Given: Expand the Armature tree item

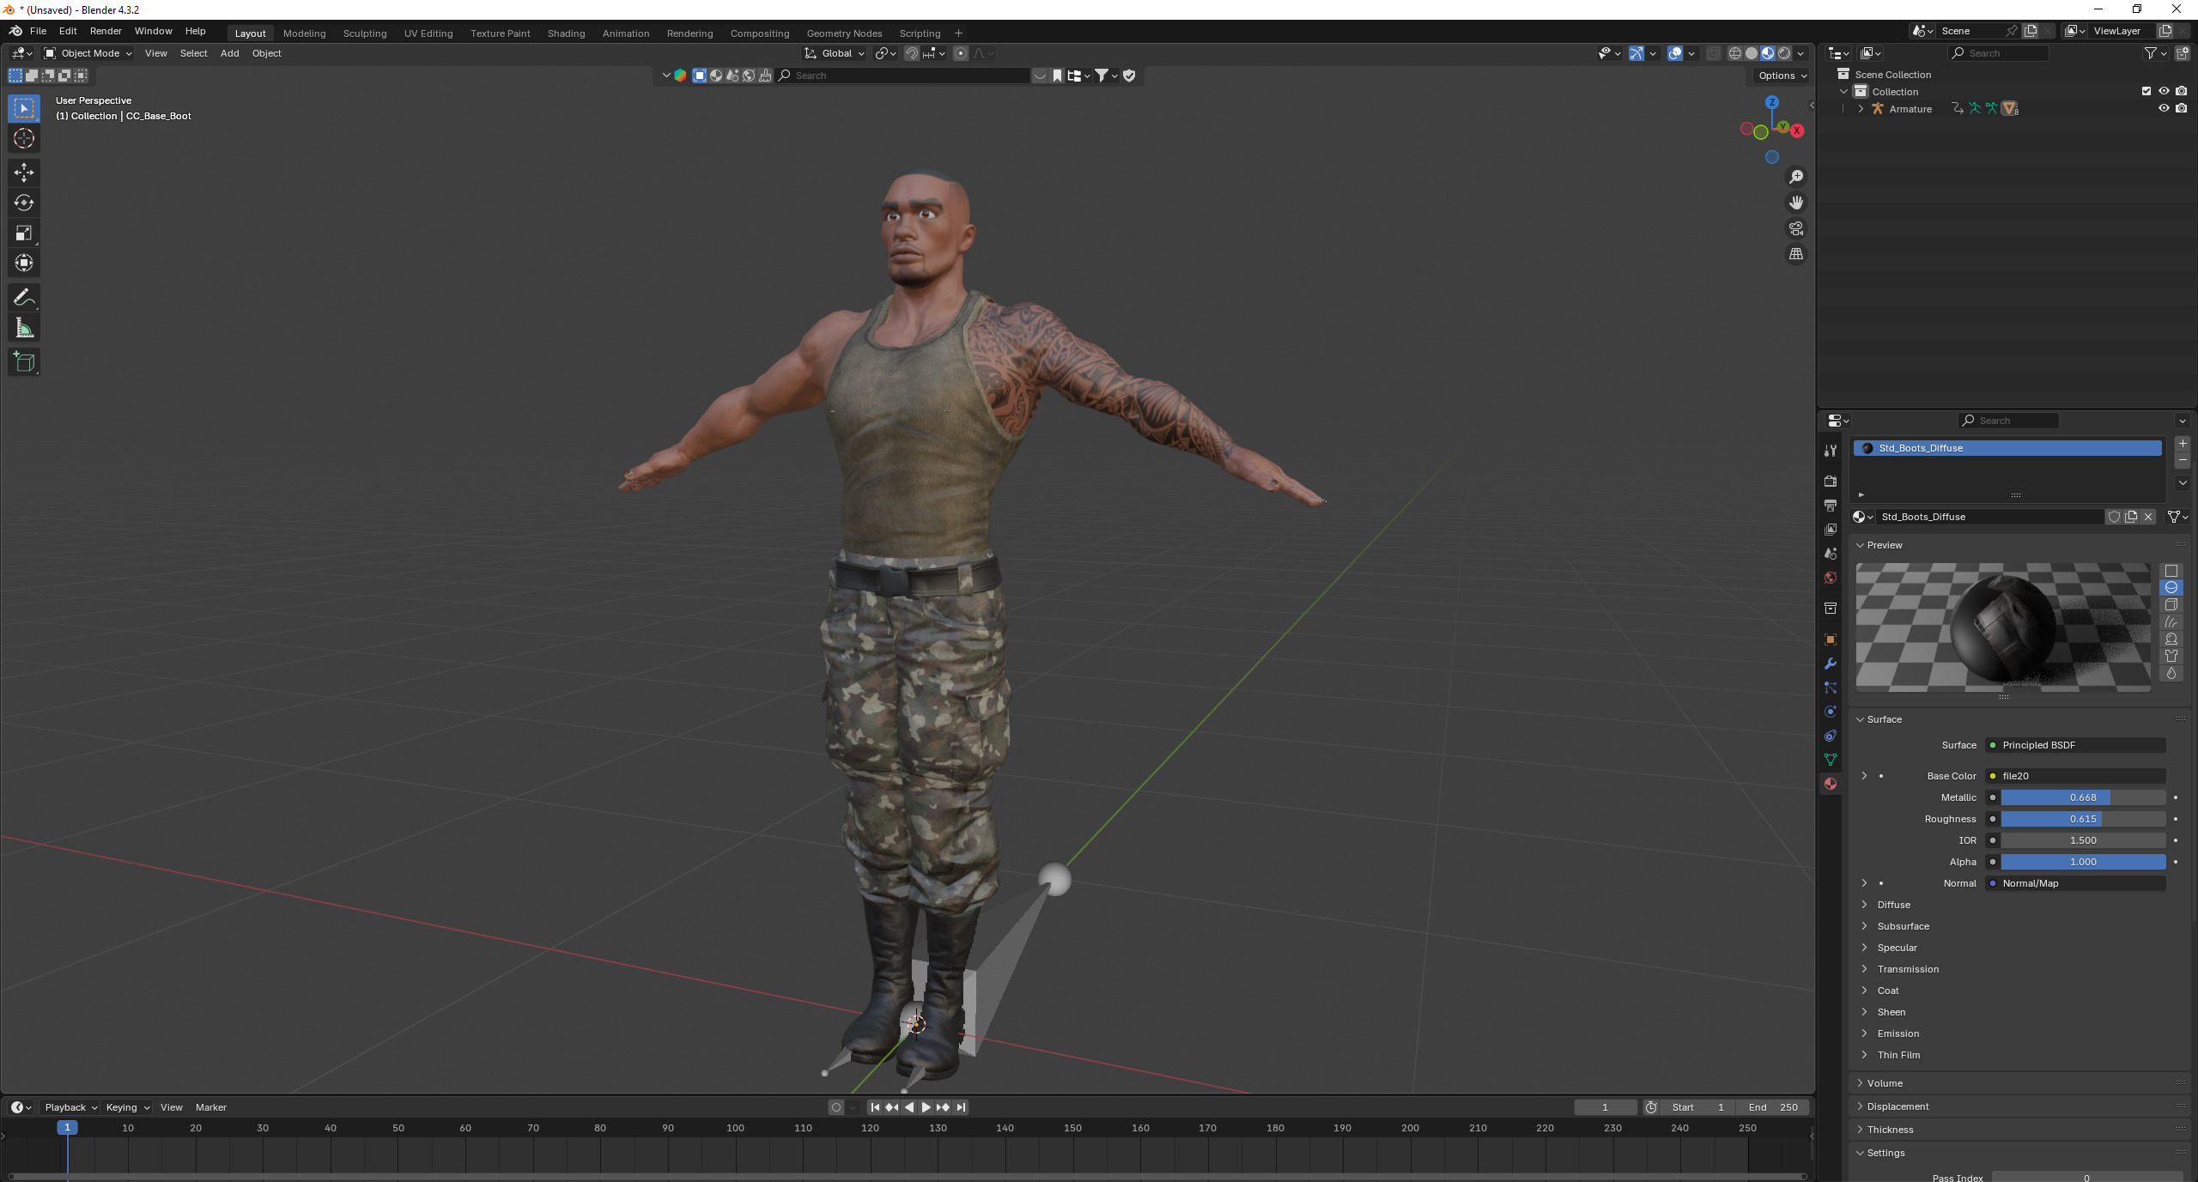Looking at the screenshot, I should click(1860, 109).
